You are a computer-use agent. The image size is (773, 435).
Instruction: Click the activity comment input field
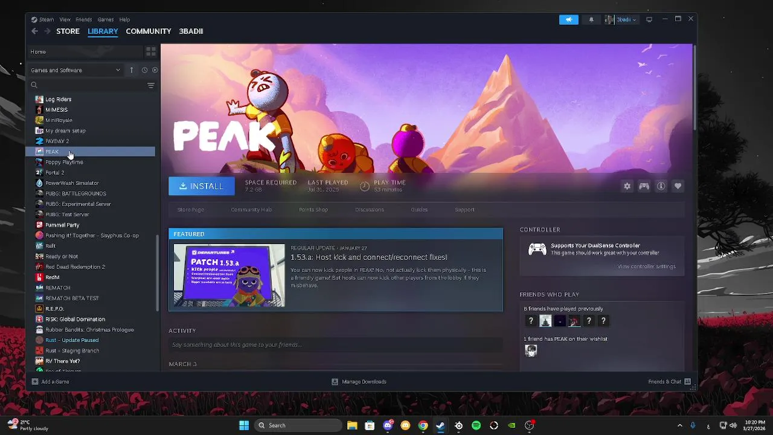click(x=335, y=345)
